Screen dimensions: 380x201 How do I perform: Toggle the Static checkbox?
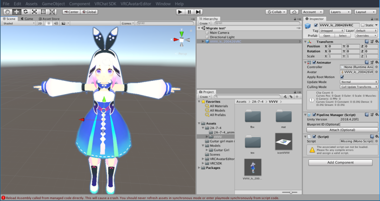(363, 25)
